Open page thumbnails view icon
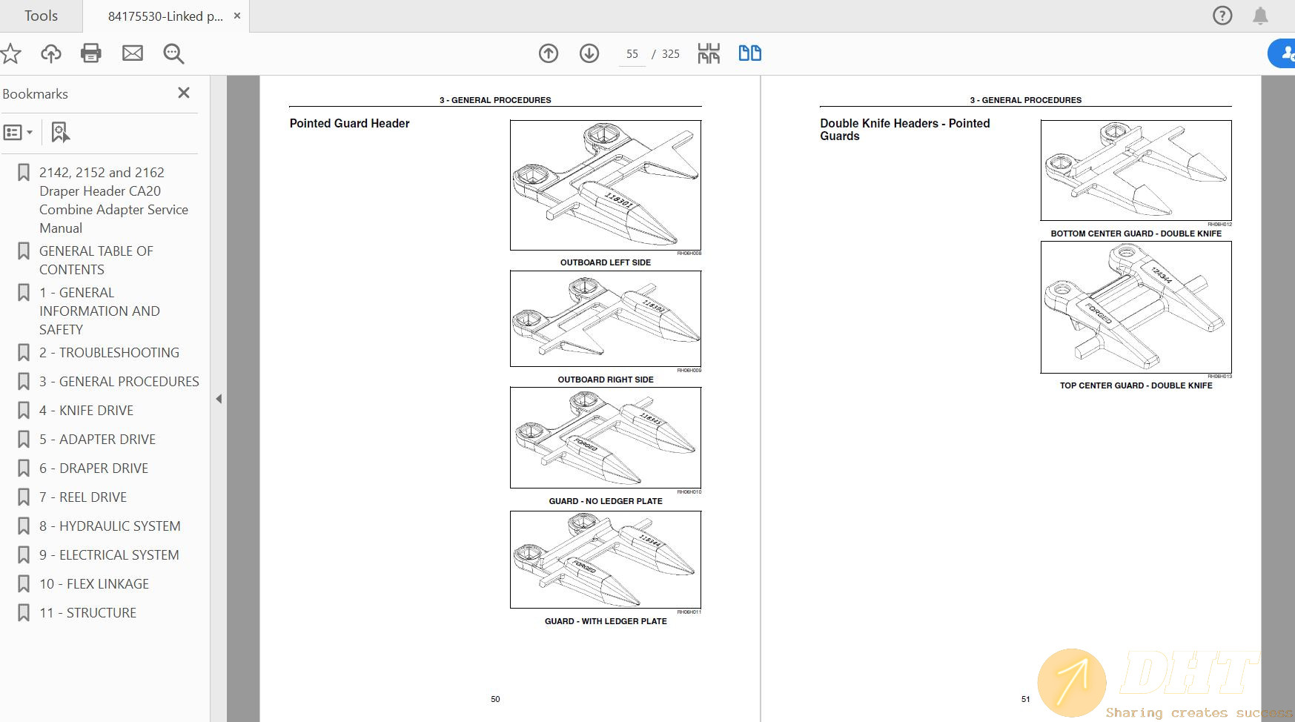 tap(708, 53)
